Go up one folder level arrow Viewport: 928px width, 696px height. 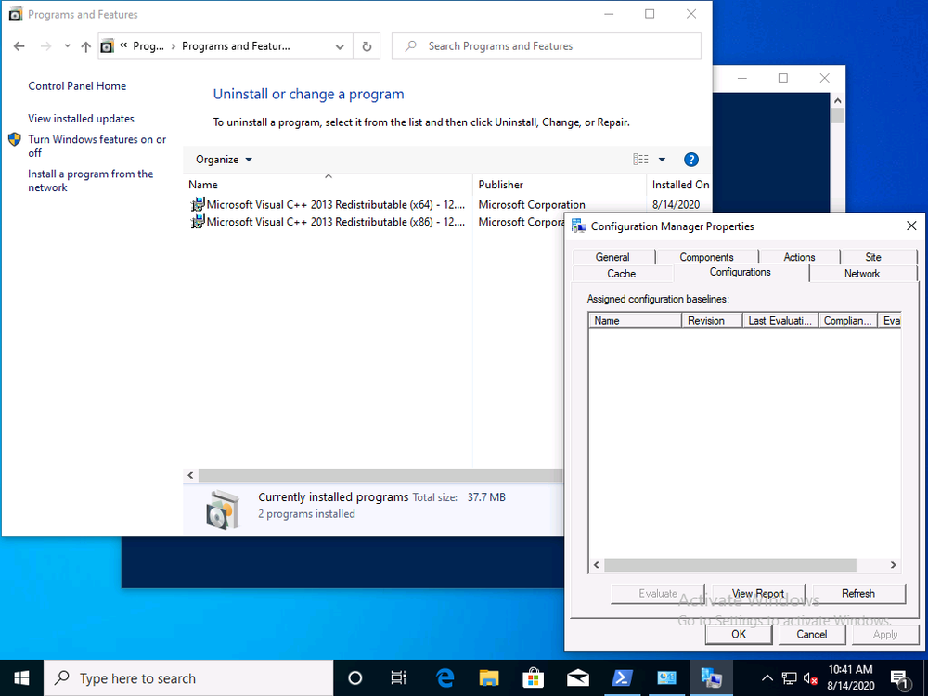pos(86,46)
